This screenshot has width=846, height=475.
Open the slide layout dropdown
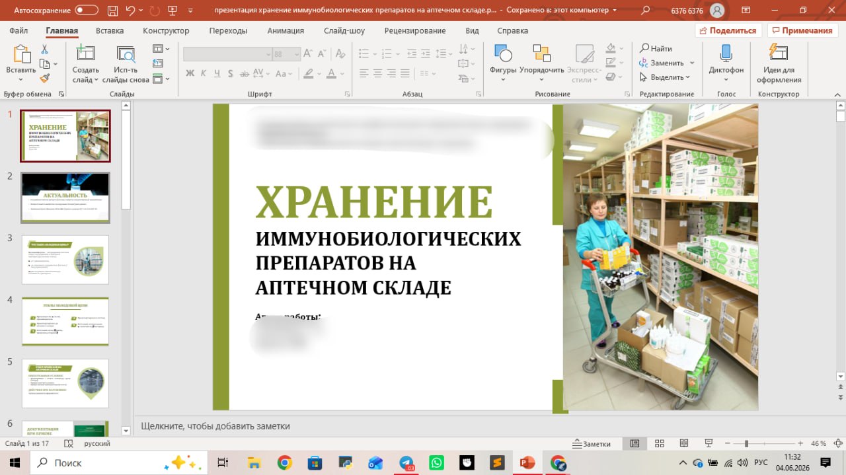(161, 49)
